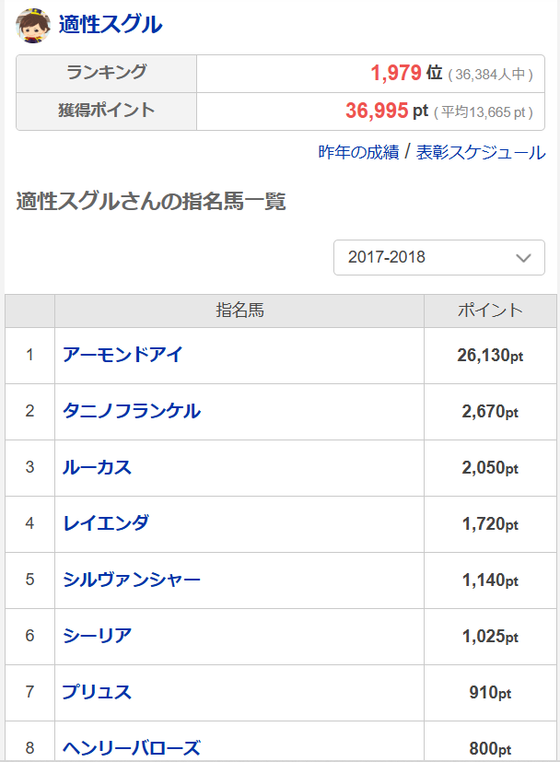560x762 pixels.
Task: Open horse ヘンリーバローズ
Action: click(x=132, y=747)
